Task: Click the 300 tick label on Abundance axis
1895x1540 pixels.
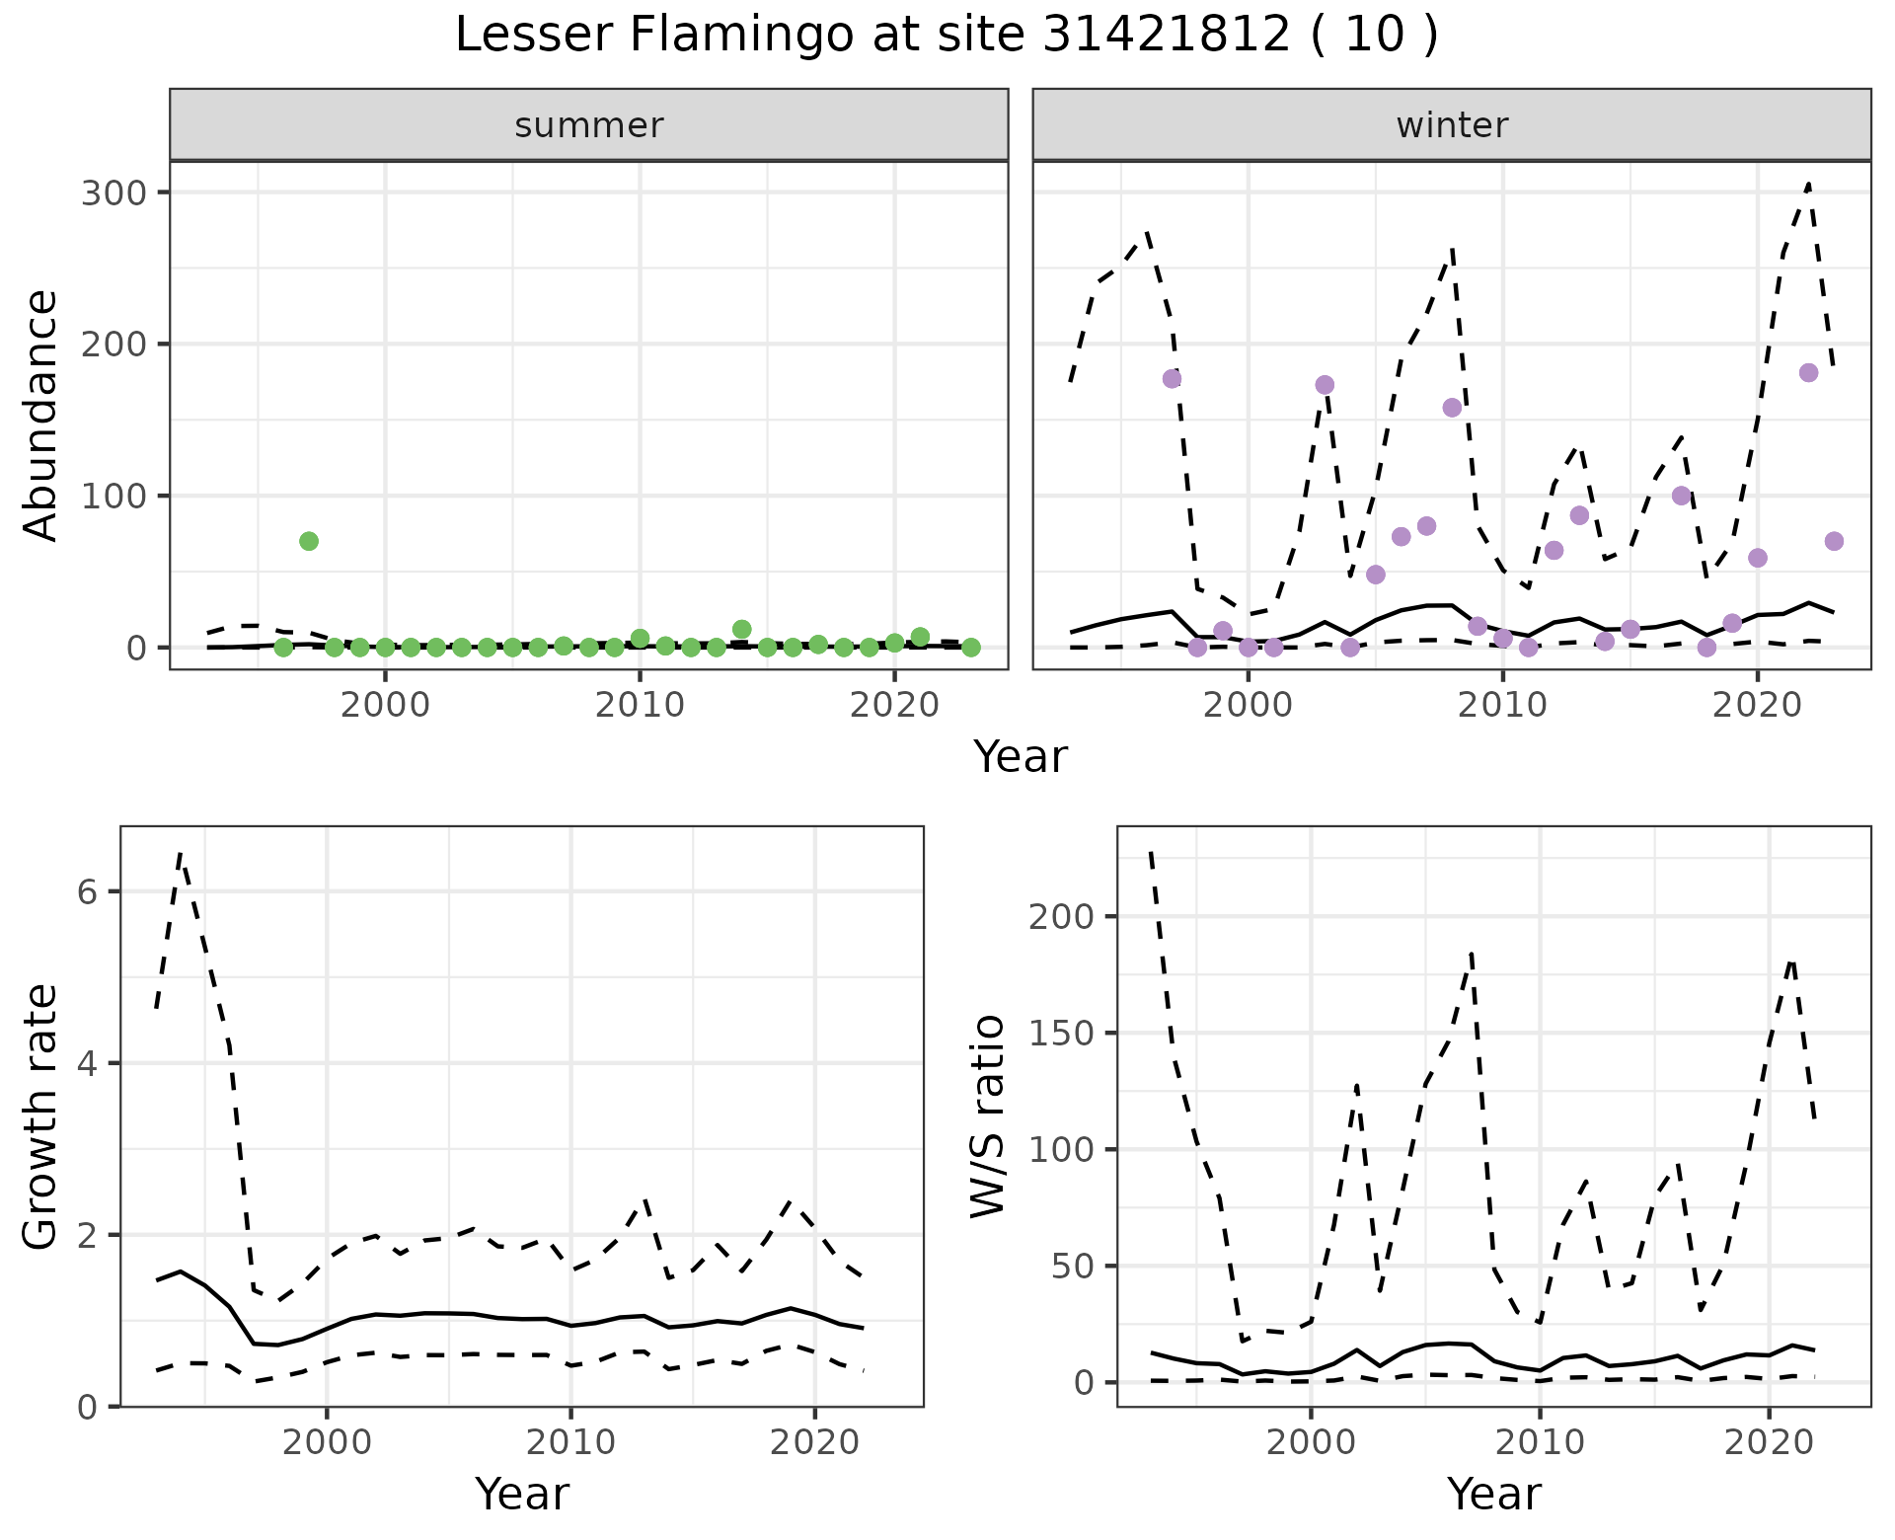Action: click(x=113, y=192)
